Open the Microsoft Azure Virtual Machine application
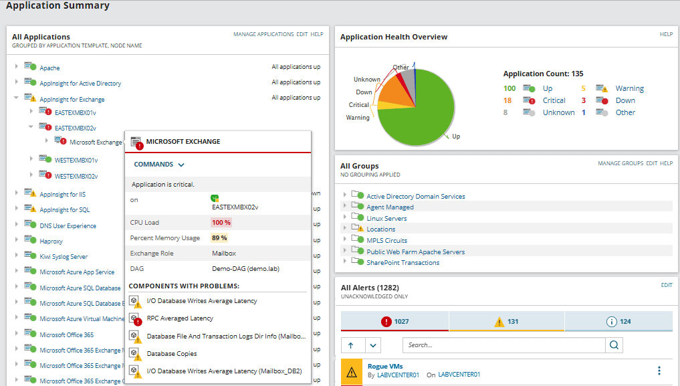 82,319
